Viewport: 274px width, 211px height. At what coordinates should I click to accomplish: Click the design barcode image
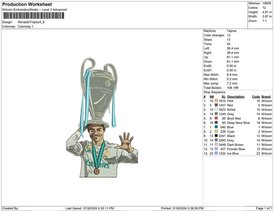[33, 16]
